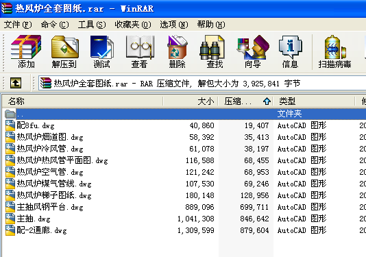366x257 pixels.
Task: Select file name 热风炉冷风管.dwg
Action: click(x=50, y=149)
